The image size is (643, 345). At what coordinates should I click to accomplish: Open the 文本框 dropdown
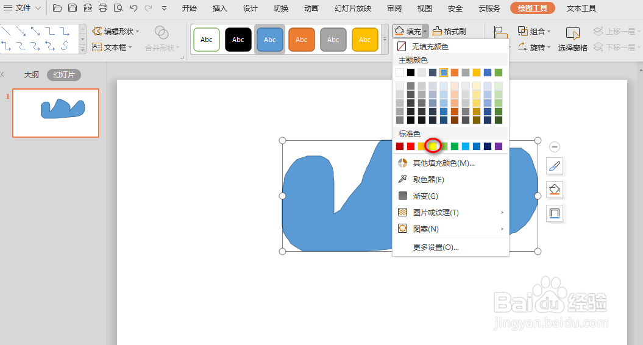click(112, 47)
